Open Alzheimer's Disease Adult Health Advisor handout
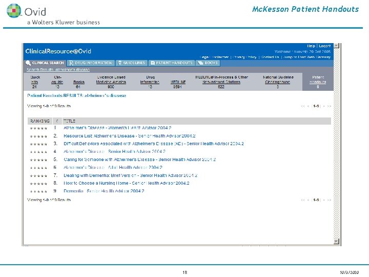This screenshot has width=369, height=277. coord(113,167)
